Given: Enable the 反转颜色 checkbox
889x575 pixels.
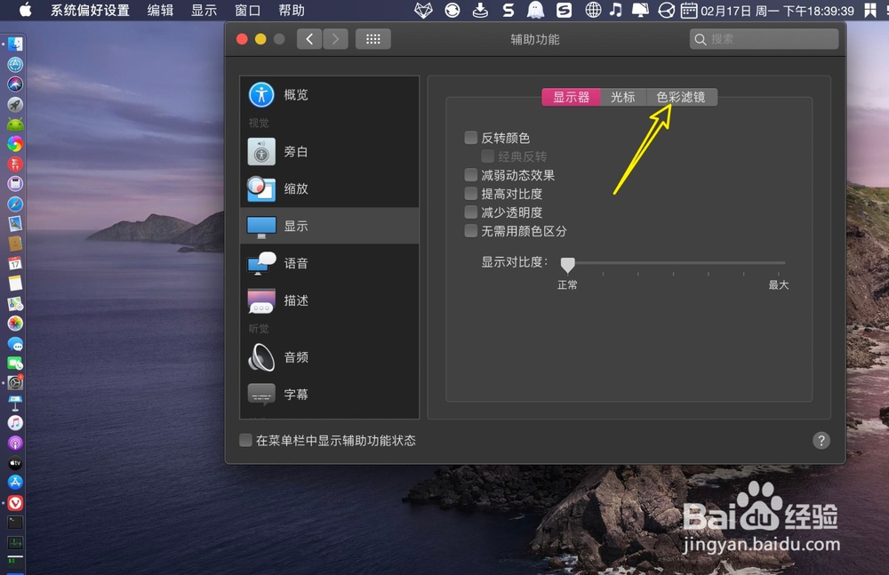Looking at the screenshot, I should pyautogui.click(x=470, y=138).
